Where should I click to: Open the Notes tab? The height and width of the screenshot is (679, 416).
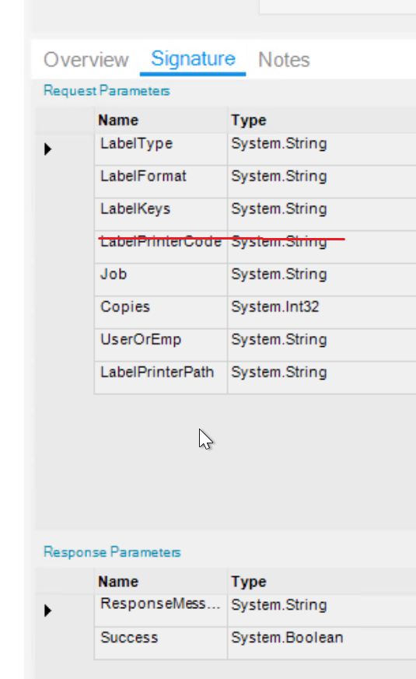(x=284, y=60)
